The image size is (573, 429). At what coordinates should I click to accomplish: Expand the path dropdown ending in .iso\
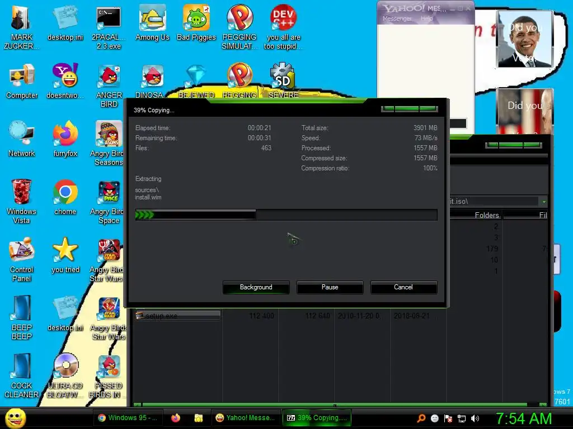(544, 201)
